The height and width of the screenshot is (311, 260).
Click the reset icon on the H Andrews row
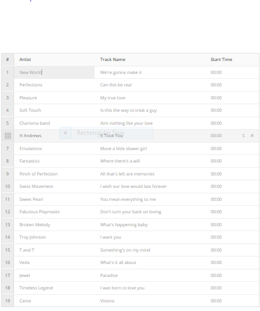click(x=244, y=136)
